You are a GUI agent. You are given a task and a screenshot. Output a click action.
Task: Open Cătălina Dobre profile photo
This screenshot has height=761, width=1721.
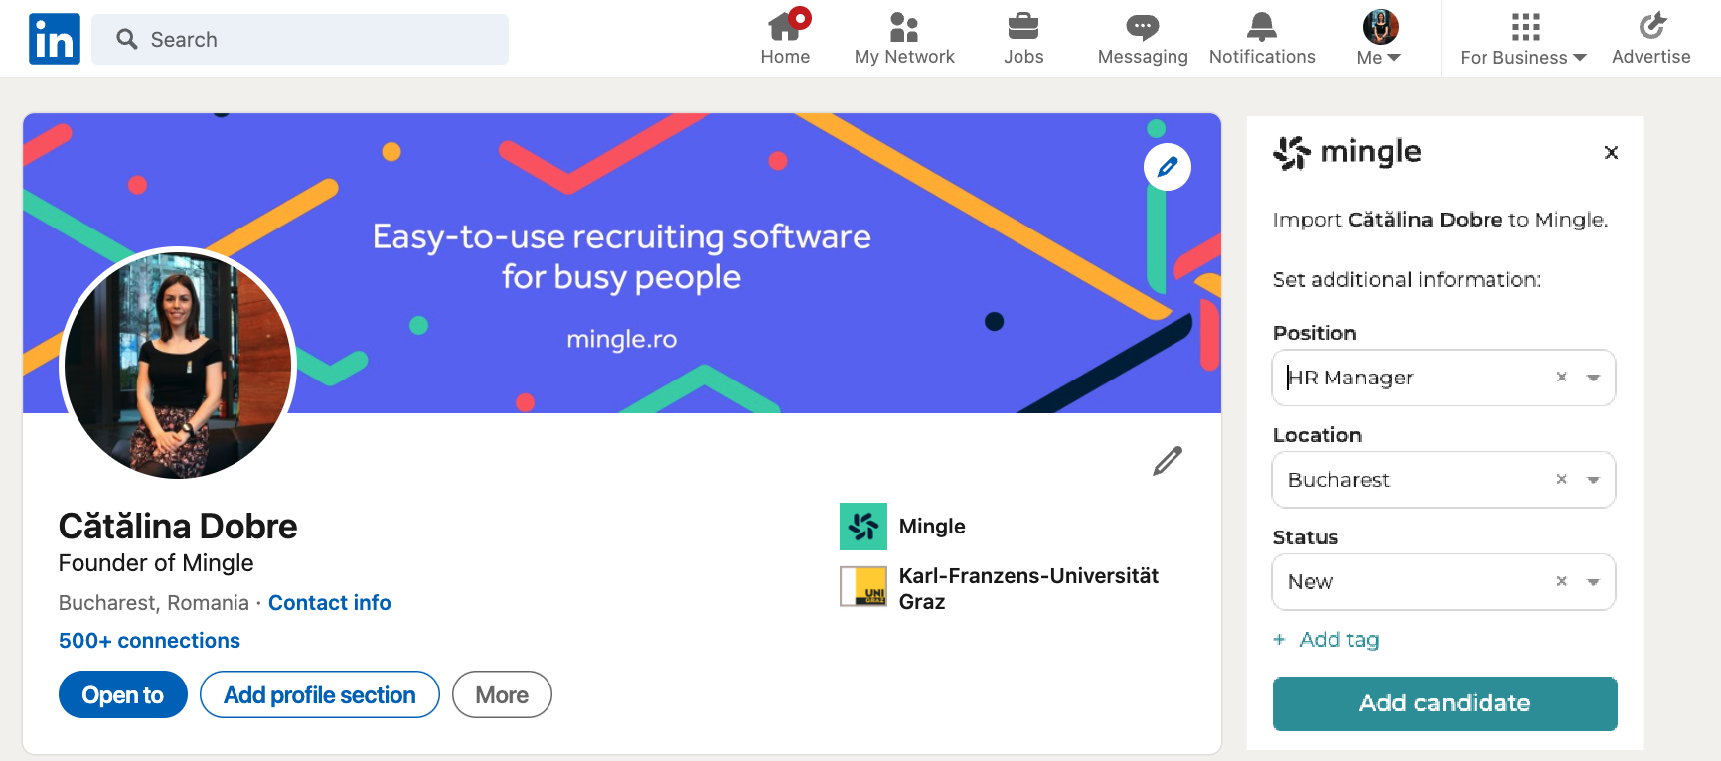179,364
